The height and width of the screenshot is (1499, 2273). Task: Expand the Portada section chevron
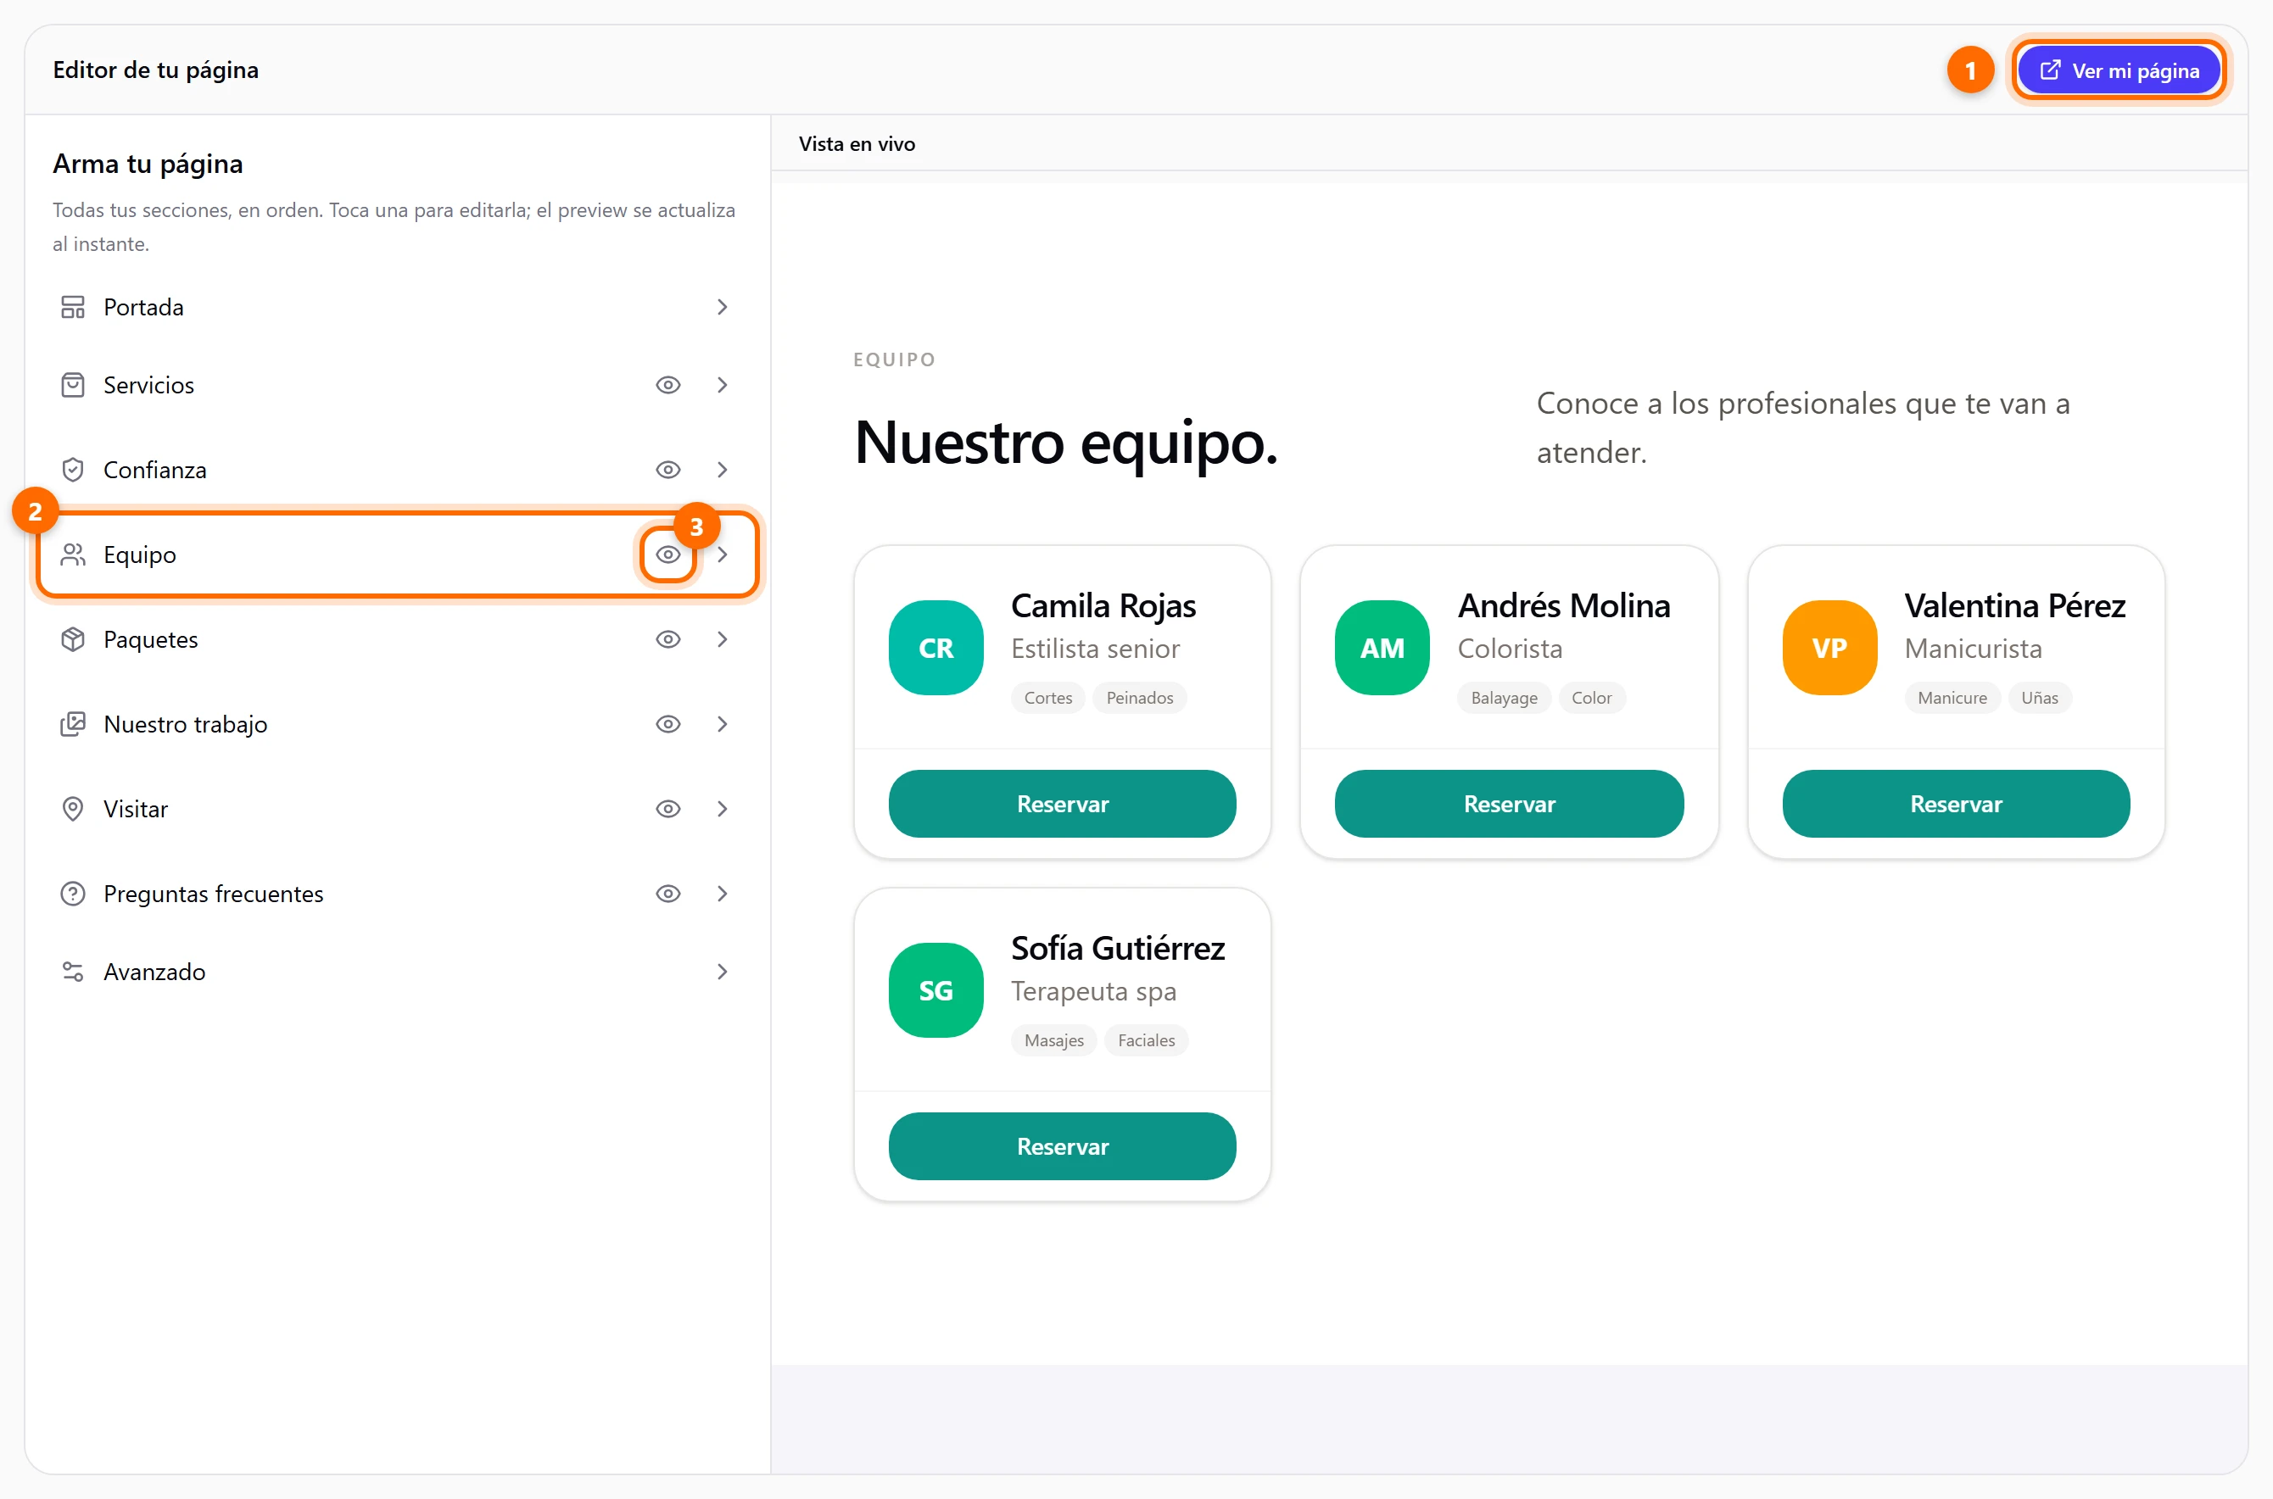(x=722, y=307)
